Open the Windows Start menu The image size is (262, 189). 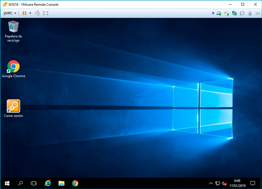pos(7,183)
